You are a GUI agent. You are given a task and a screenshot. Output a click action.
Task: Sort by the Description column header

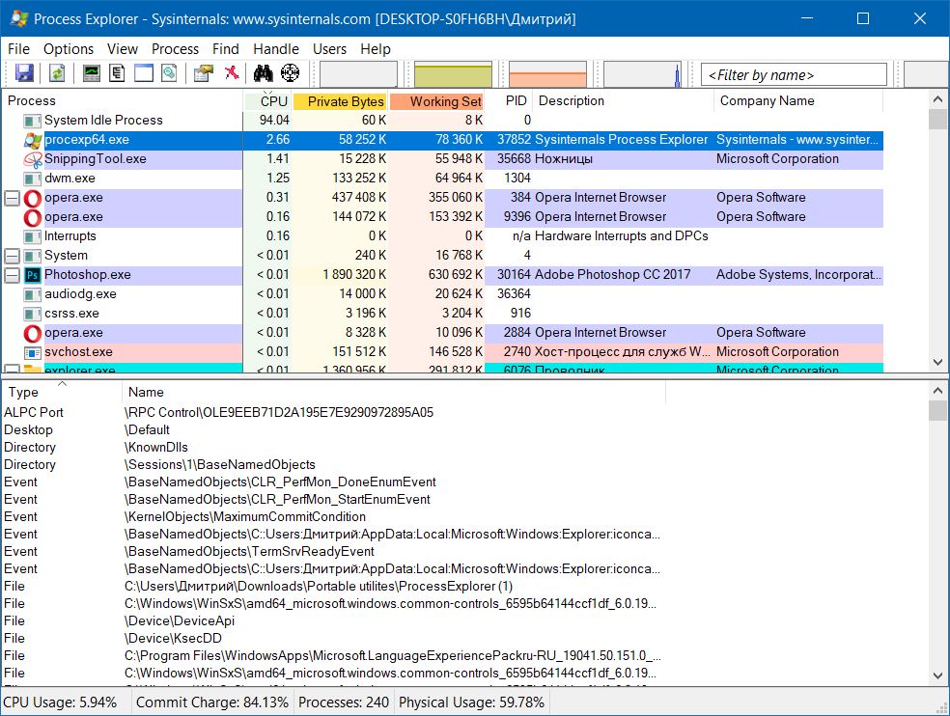pos(624,101)
